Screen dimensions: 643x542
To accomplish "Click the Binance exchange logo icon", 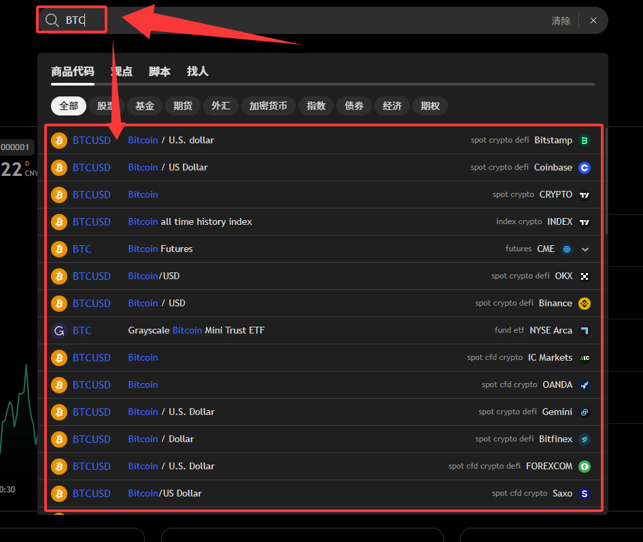I will 585,304.
